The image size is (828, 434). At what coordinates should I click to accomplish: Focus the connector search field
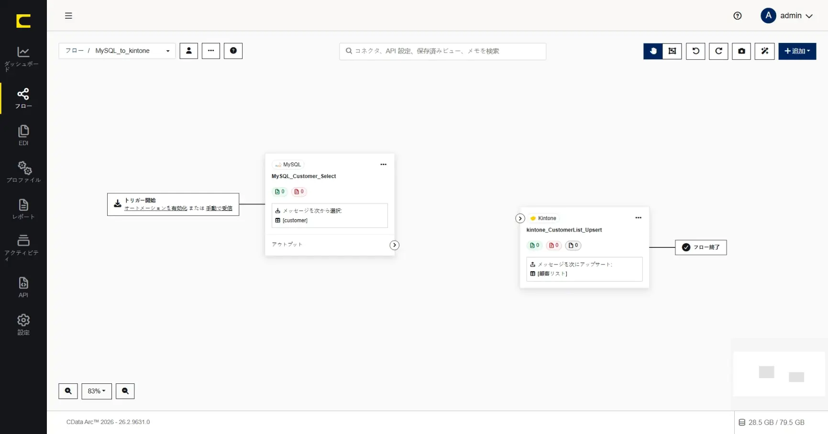[442, 51]
